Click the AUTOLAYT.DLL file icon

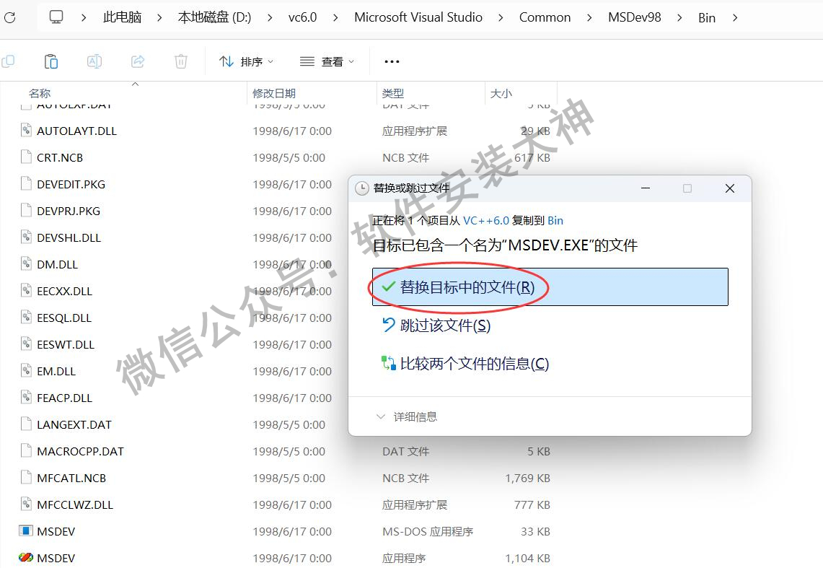click(x=26, y=130)
